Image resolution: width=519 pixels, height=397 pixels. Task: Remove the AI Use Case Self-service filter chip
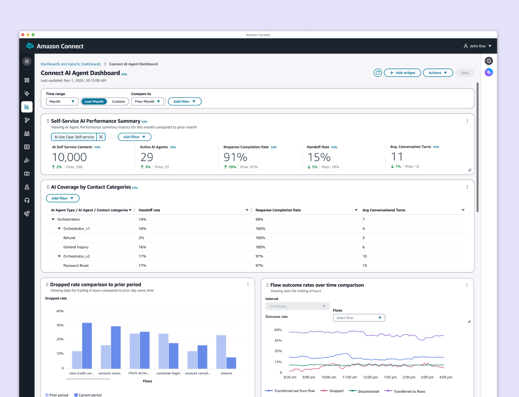pyautogui.click(x=99, y=137)
